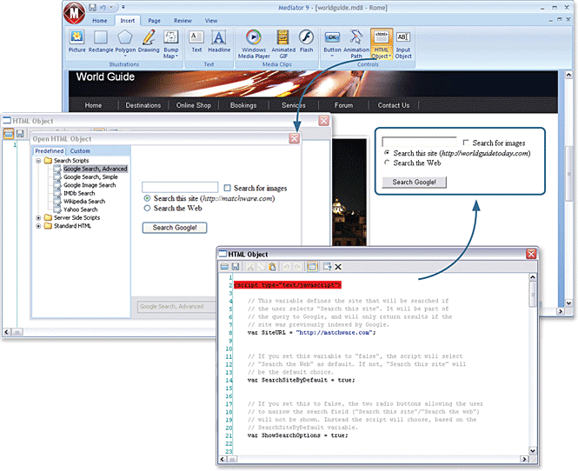The width and height of the screenshot is (578, 471).
Task: Click Undo in the quick access toolbar
Action: pyautogui.click(x=103, y=7)
